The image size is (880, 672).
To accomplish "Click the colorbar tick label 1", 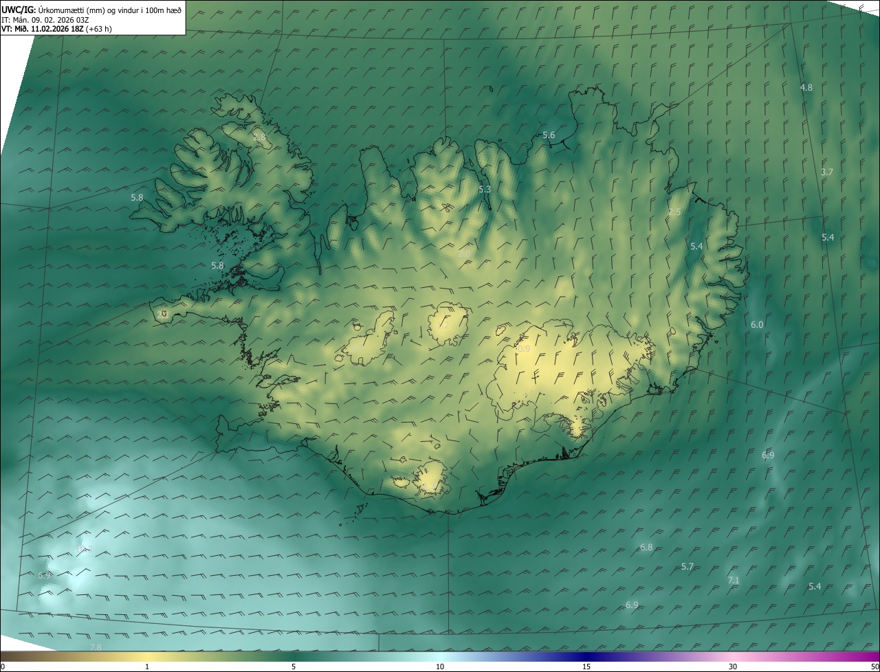I will coord(147,667).
